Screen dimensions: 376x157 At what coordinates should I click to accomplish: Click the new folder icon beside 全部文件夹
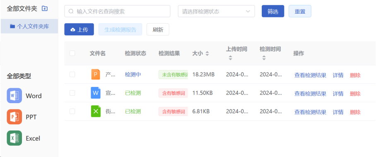(x=45, y=9)
